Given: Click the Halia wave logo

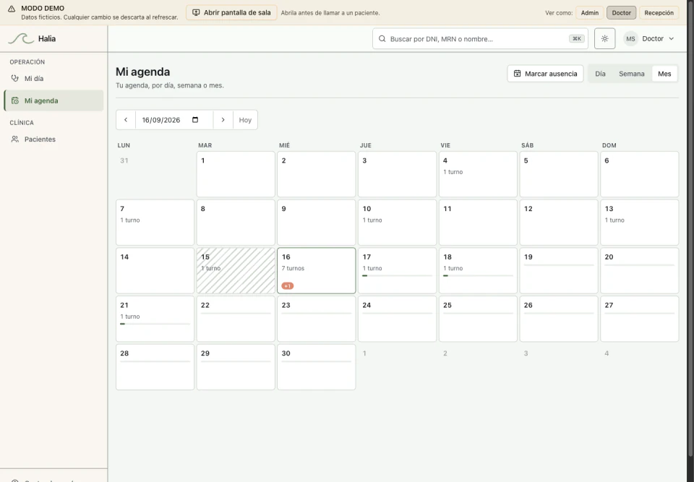Looking at the screenshot, I should pos(21,39).
